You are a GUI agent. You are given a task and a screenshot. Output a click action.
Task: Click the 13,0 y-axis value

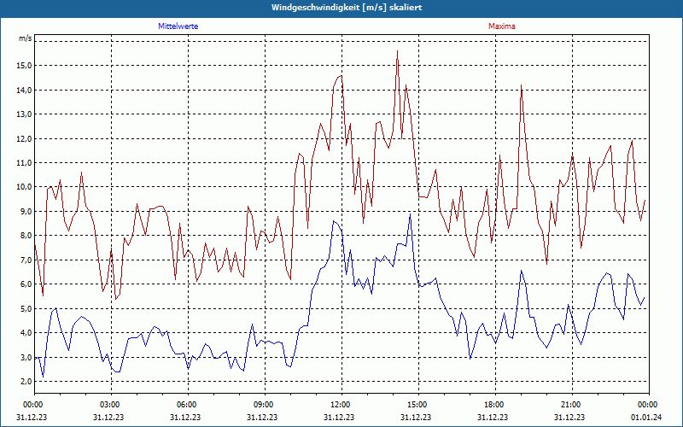(x=25, y=114)
